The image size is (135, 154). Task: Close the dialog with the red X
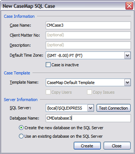coord(129,6)
